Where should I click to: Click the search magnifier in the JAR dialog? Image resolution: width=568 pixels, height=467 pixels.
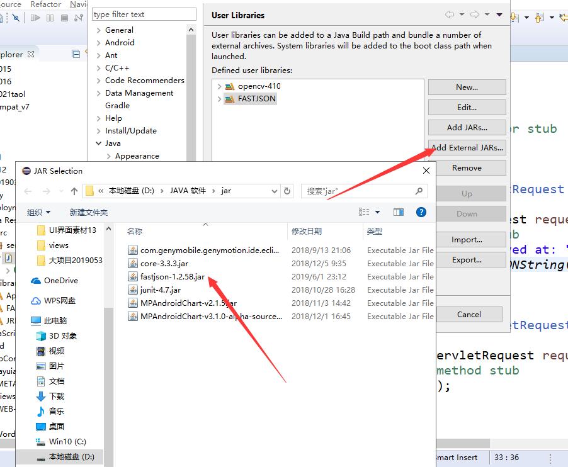pyautogui.click(x=419, y=191)
